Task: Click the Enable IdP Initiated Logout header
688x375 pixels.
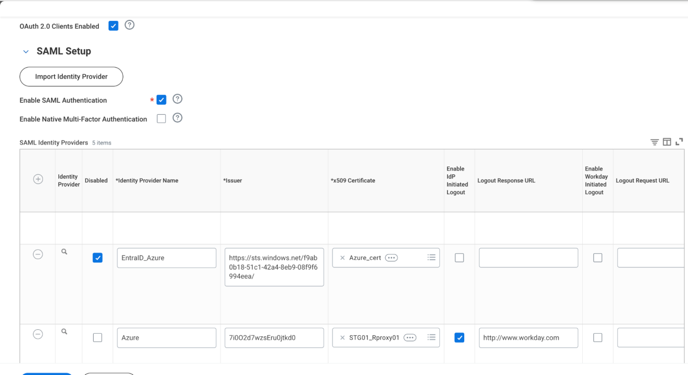Action: tap(458, 180)
